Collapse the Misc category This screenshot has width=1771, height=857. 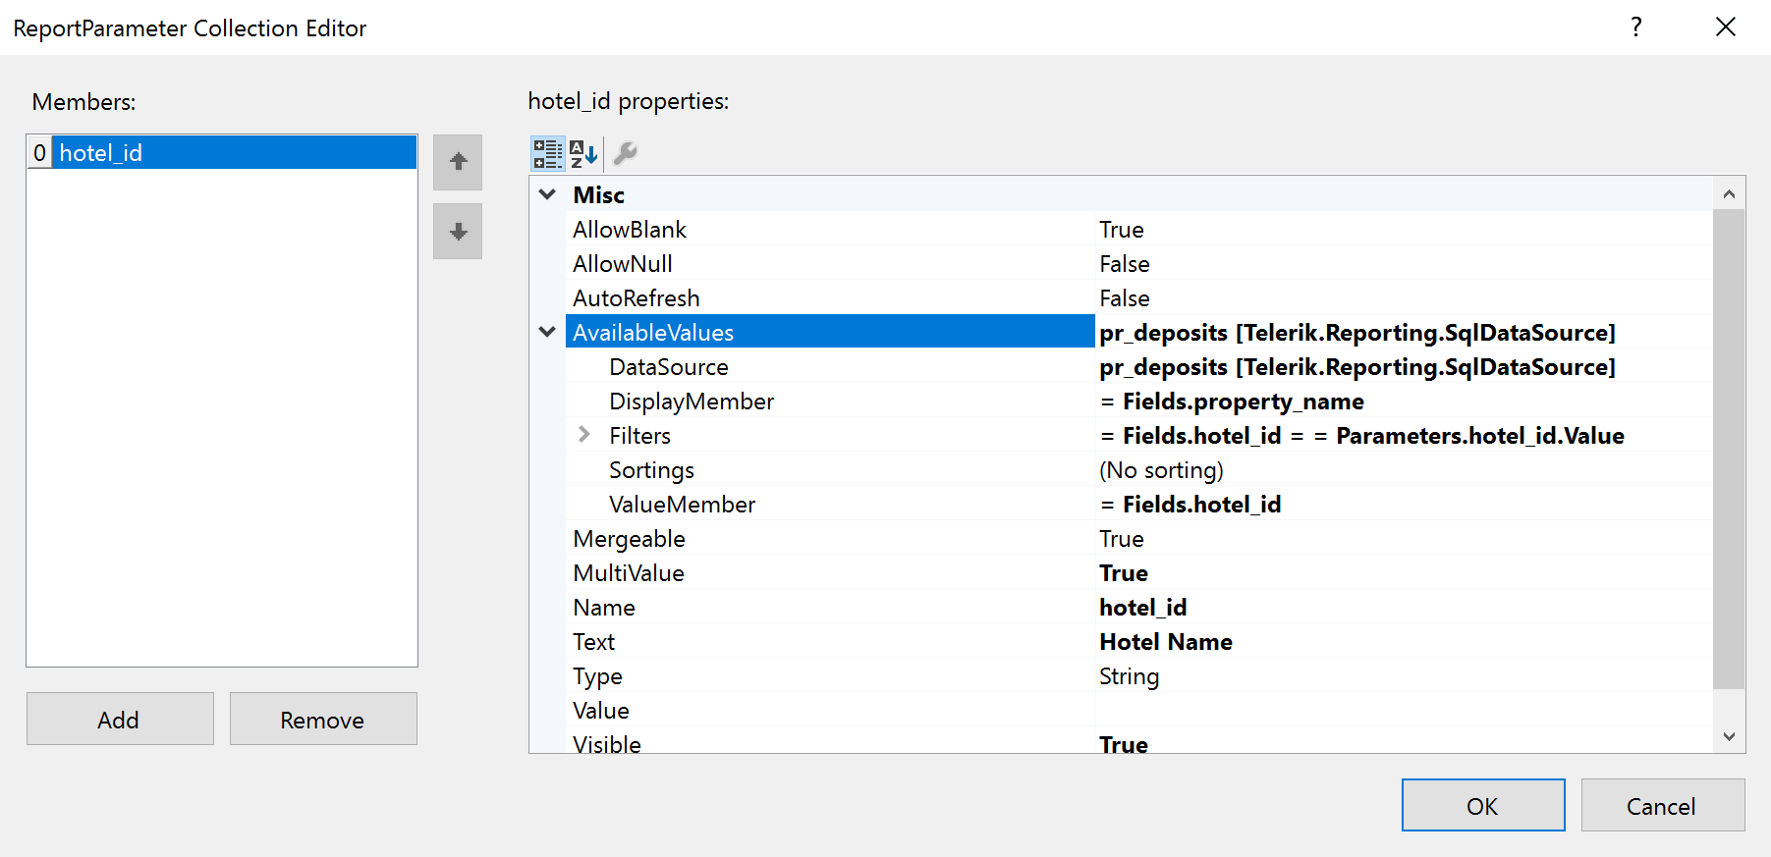[548, 194]
